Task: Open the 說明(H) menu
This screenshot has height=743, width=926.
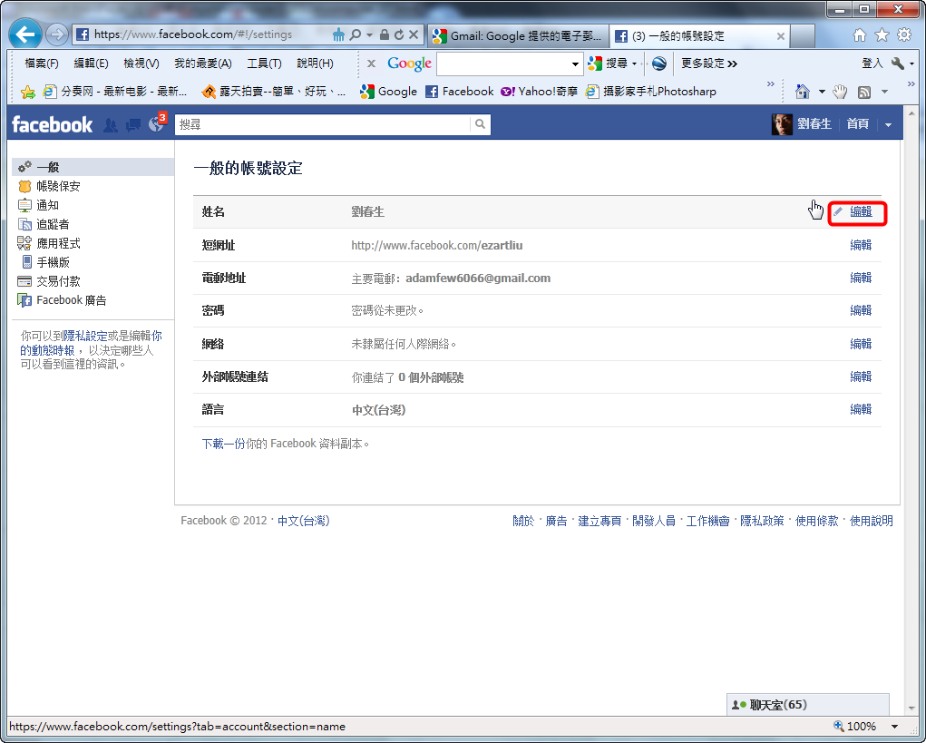Action: click(315, 64)
